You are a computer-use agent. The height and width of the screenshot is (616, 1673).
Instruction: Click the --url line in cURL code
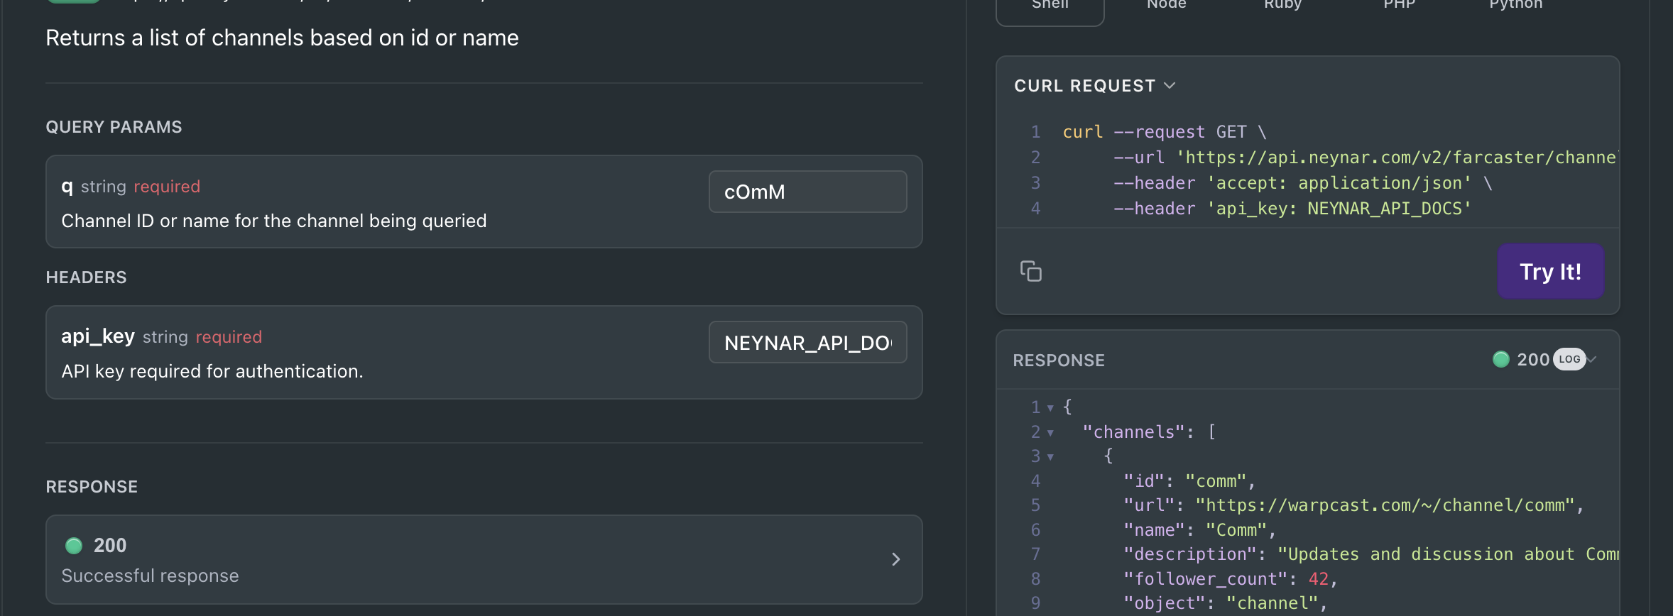tap(1363, 158)
